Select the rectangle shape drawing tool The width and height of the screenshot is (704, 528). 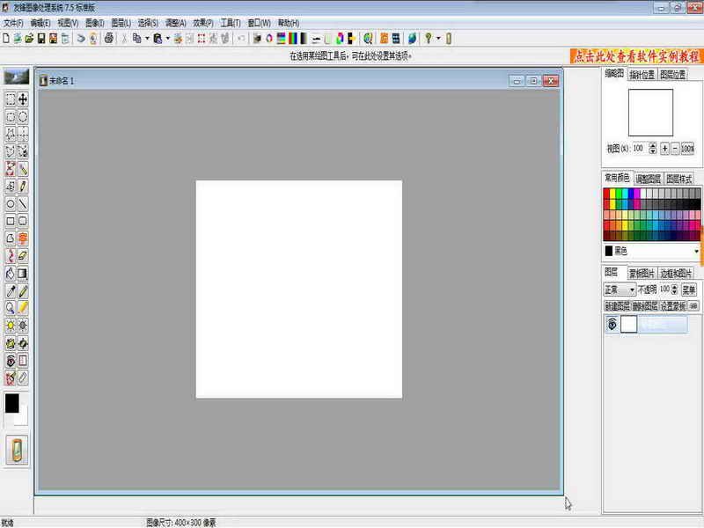11,221
